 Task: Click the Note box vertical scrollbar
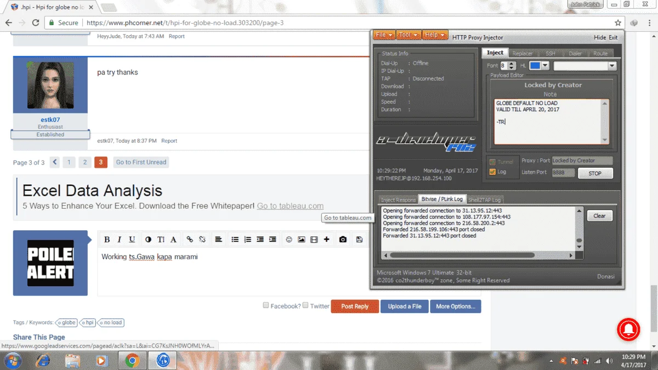[x=605, y=121]
